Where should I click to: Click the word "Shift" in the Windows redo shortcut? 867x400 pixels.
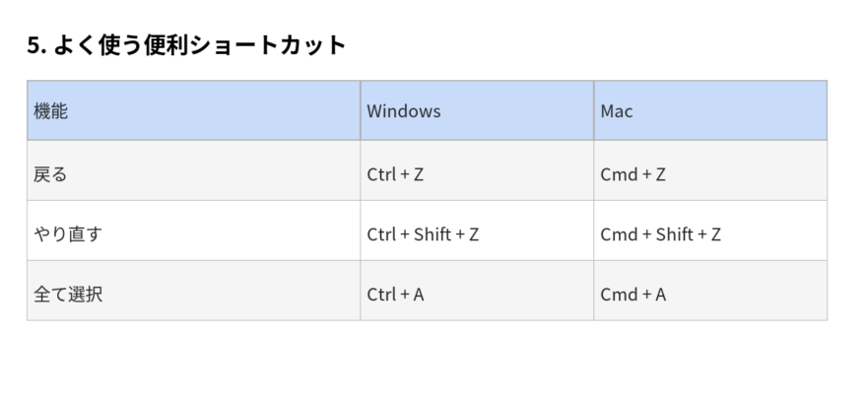pyautogui.click(x=432, y=234)
